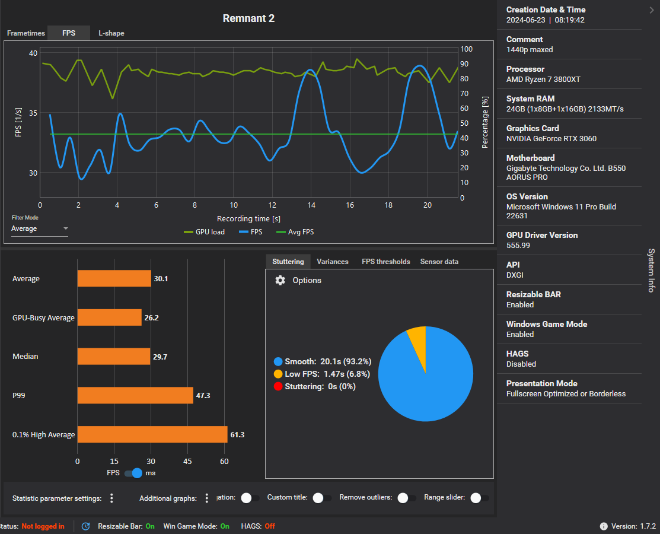
Task: Open the L-shape tab
Action: coord(111,33)
